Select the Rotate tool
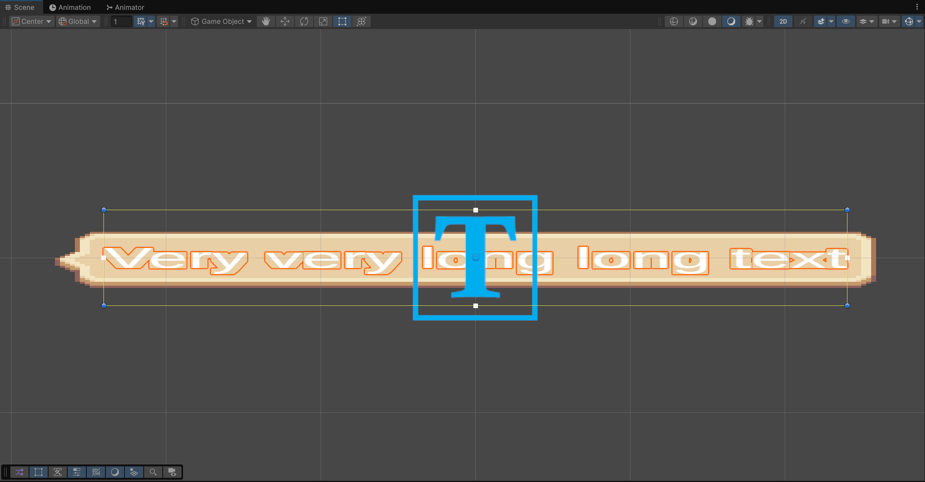The width and height of the screenshot is (925, 482). point(304,21)
